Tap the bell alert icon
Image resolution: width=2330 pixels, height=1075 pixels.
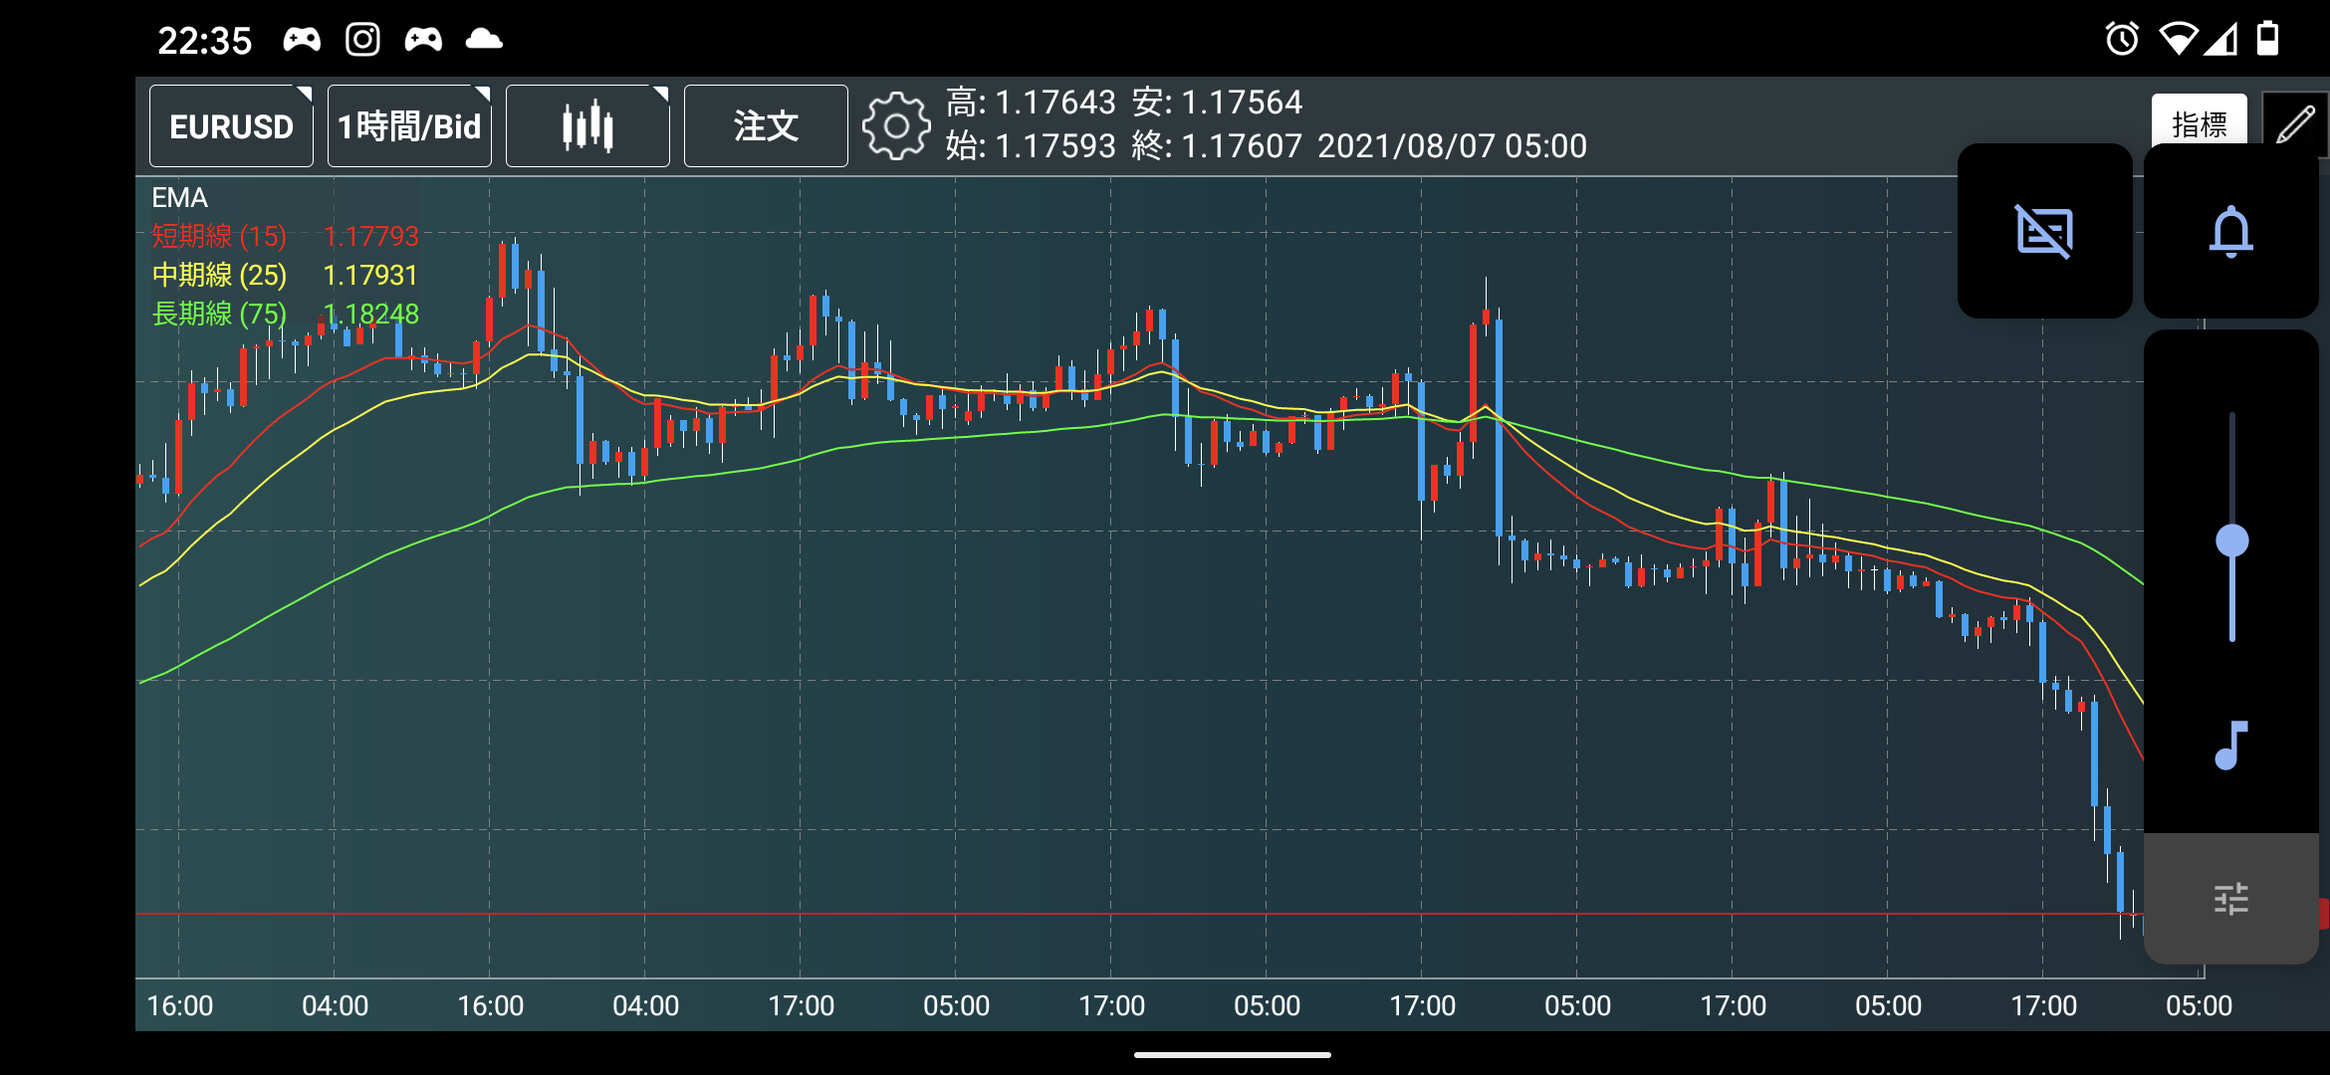[x=2230, y=232]
